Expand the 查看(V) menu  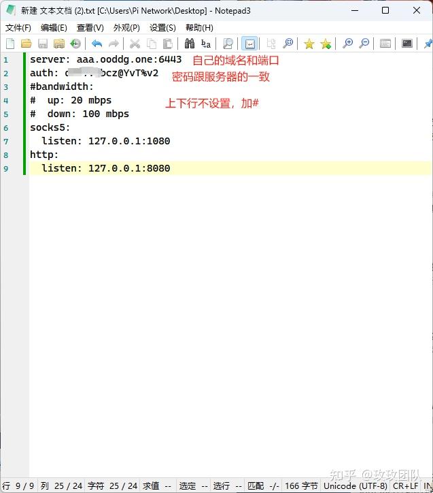pyautogui.click(x=90, y=28)
